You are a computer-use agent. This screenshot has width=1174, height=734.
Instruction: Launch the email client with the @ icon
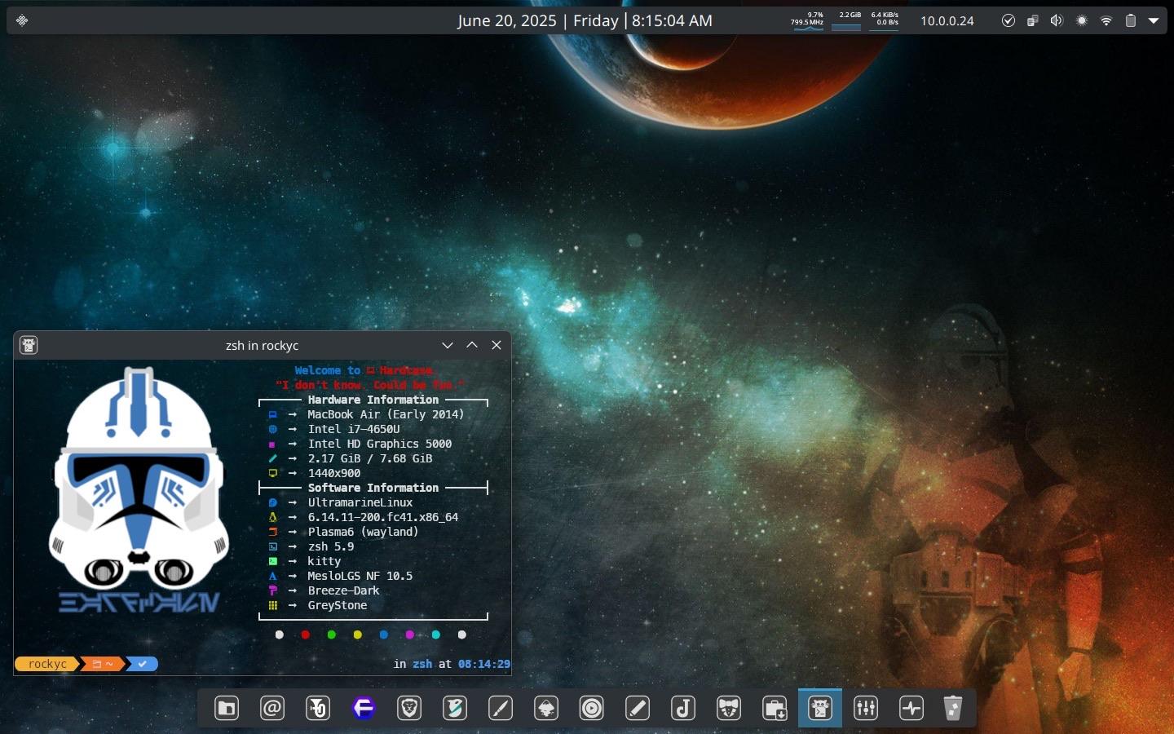272,708
